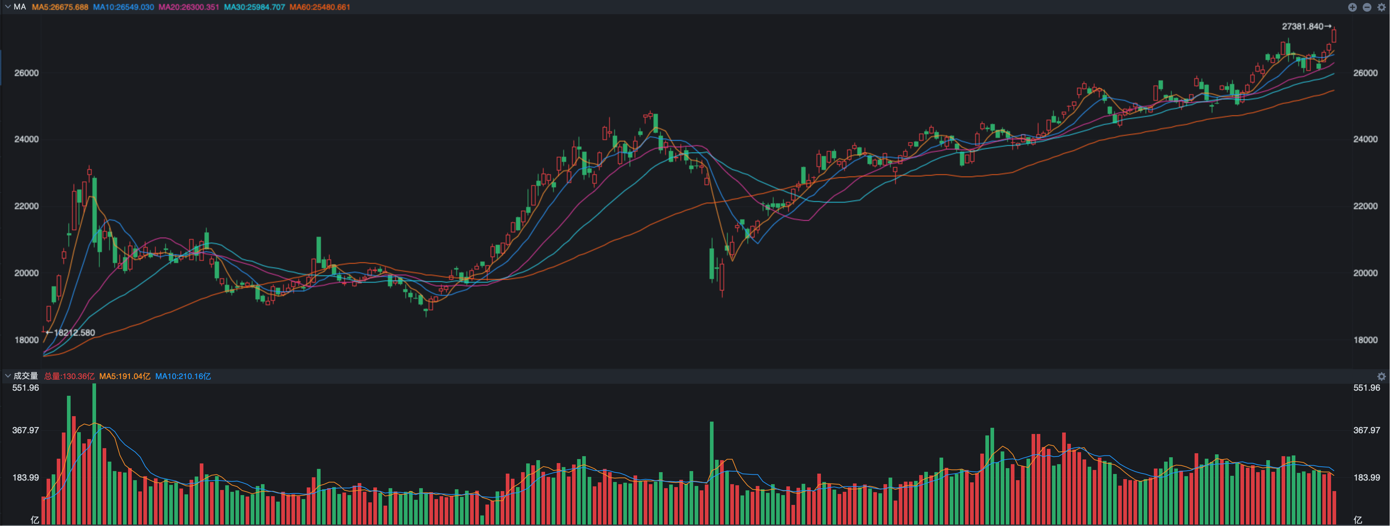The height and width of the screenshot is (526, 1390).
Task: Select the MA60:25480.661 legend label
Action: [319, 7]
